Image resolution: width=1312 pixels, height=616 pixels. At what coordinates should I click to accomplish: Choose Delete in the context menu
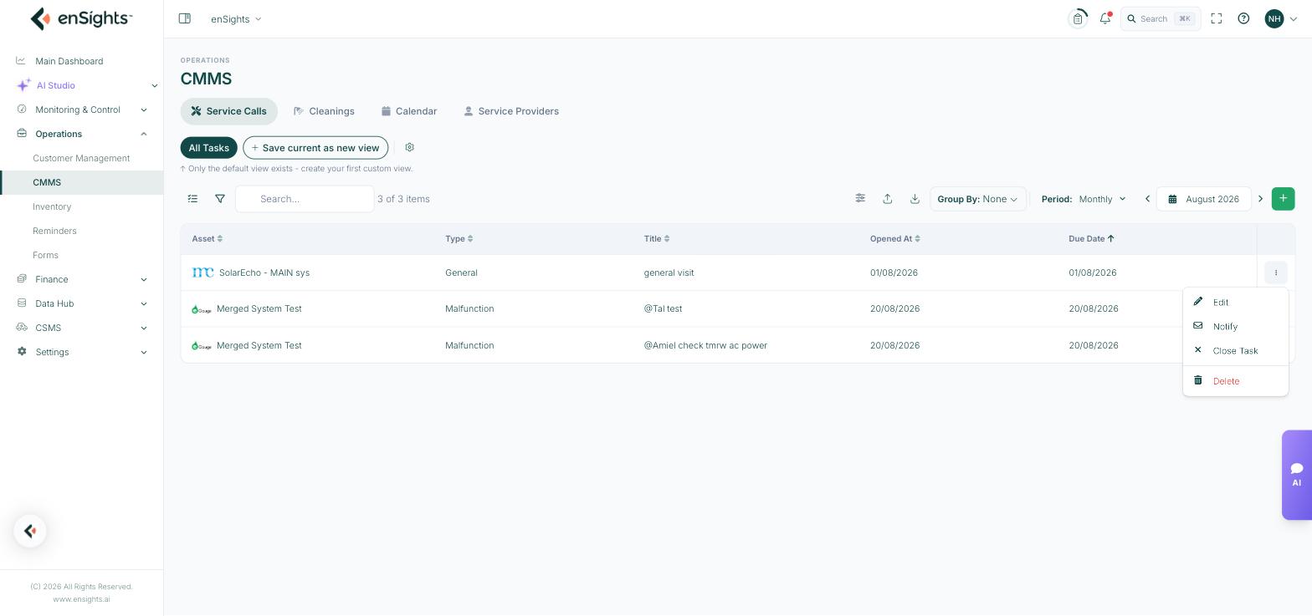[1235, 381]
